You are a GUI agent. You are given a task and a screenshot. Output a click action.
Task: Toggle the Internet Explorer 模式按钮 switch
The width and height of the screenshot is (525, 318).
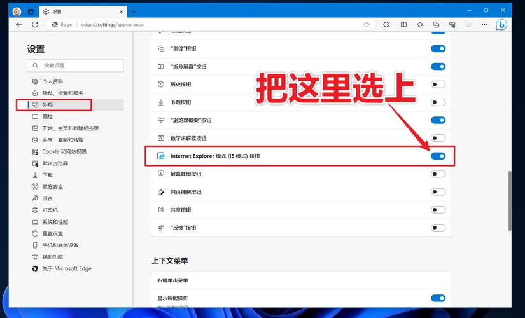tap(438, 156)
